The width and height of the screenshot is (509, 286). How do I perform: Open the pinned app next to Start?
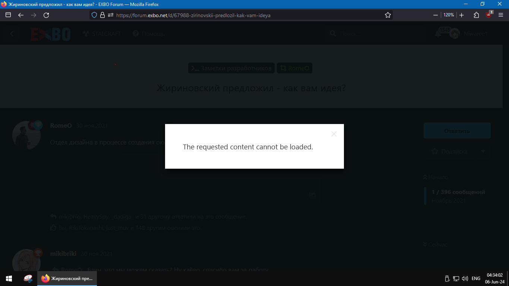[x=28, y=279]
